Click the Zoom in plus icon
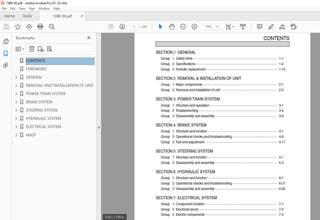320x220 pixels. click(194, 26)
